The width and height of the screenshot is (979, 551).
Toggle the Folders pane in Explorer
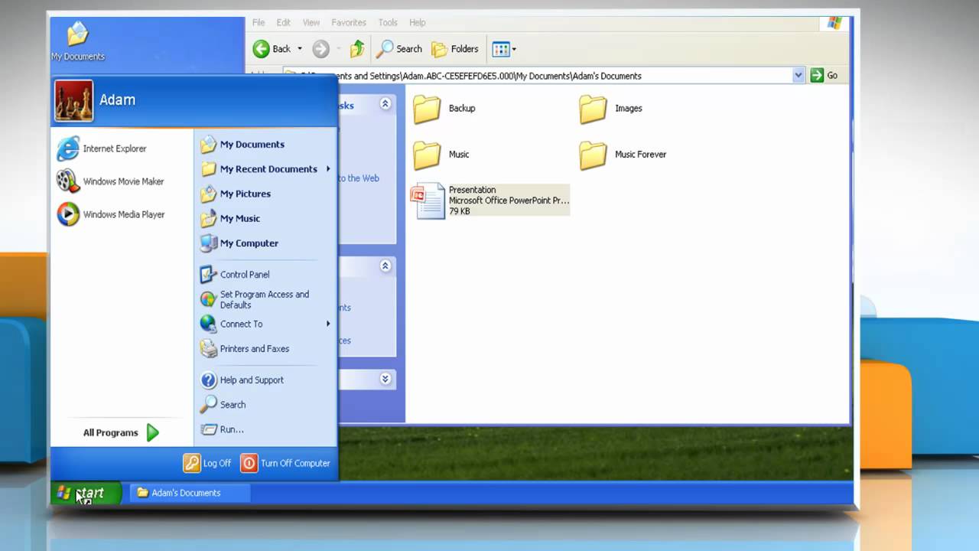point(455,48)
